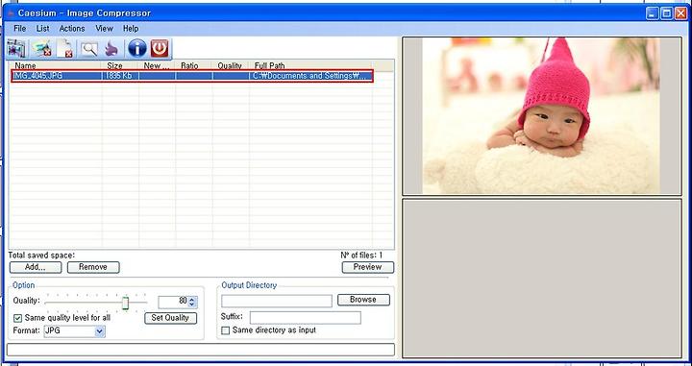Toggle Same quality level for all
Viewport: 692px width, 366px height.
tap(17, 318)
